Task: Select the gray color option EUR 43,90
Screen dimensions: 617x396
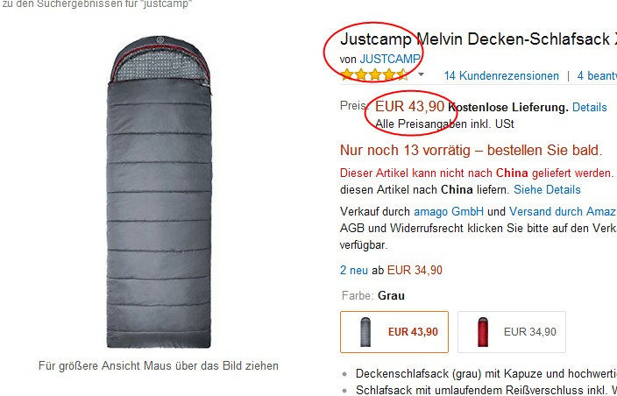Action: click(x=394, y=332)
